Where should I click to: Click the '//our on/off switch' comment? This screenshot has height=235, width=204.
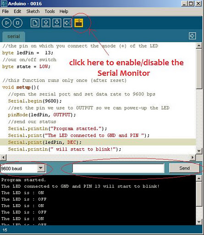pyautogui.click(x=29, y=60)
